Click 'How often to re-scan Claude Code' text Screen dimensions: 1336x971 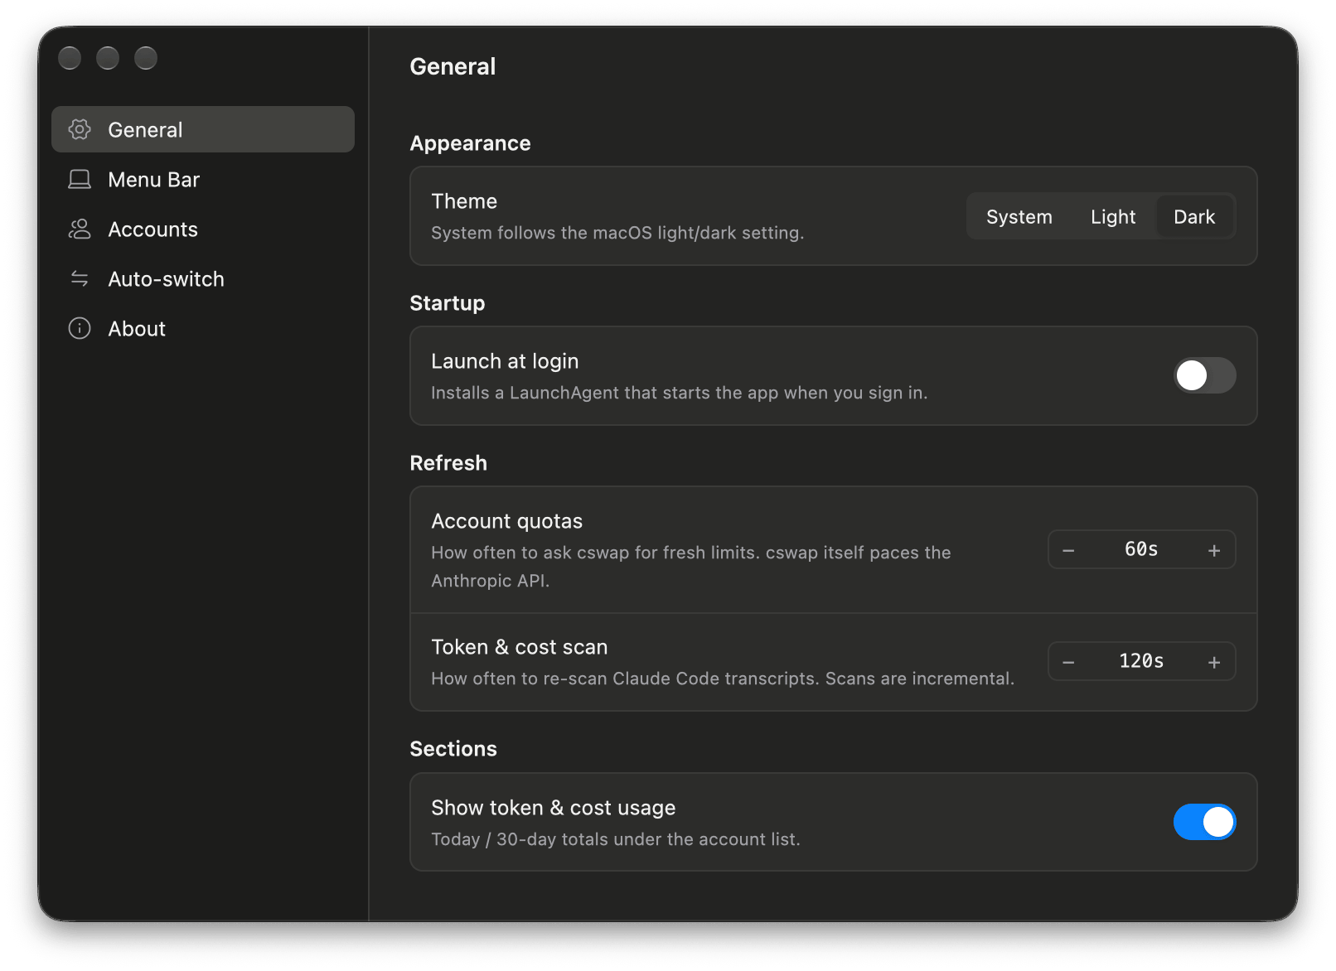(x=723, y=679)
